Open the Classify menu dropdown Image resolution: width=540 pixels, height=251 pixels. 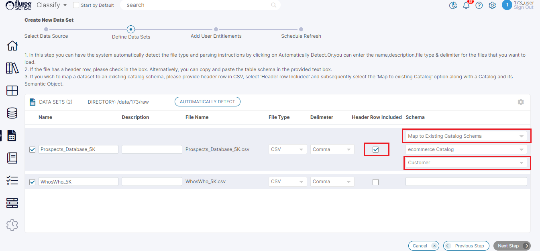(x=51, y=5)
